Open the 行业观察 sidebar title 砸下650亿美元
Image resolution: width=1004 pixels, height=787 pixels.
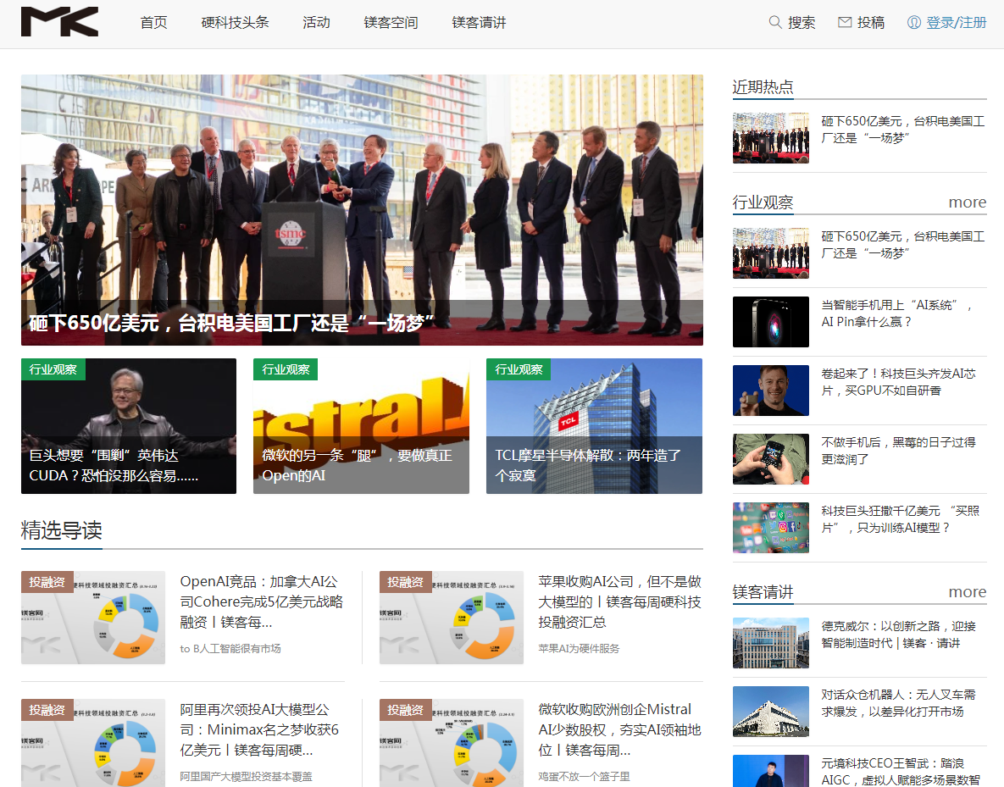tap(903, 245)
